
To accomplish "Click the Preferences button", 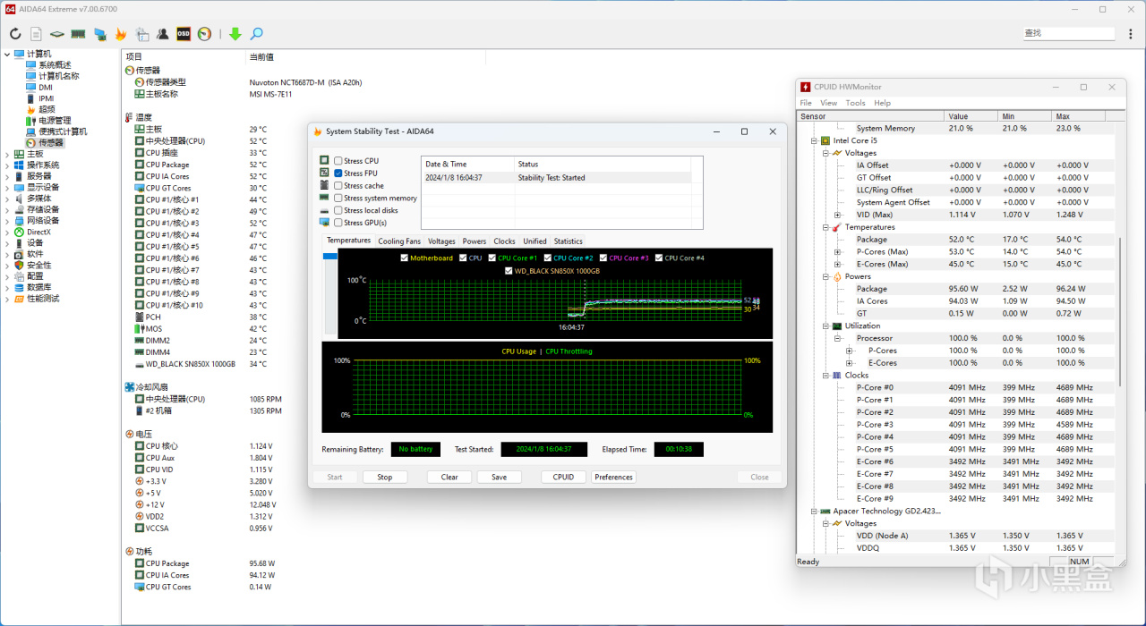I will (x=613, y=477).
